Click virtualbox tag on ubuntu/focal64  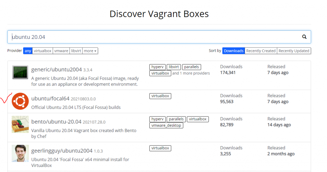(x=160, y=96)
